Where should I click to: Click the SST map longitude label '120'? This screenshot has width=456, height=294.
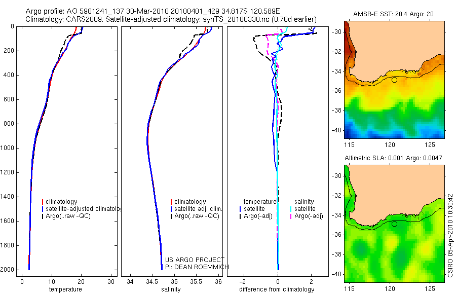390,144
